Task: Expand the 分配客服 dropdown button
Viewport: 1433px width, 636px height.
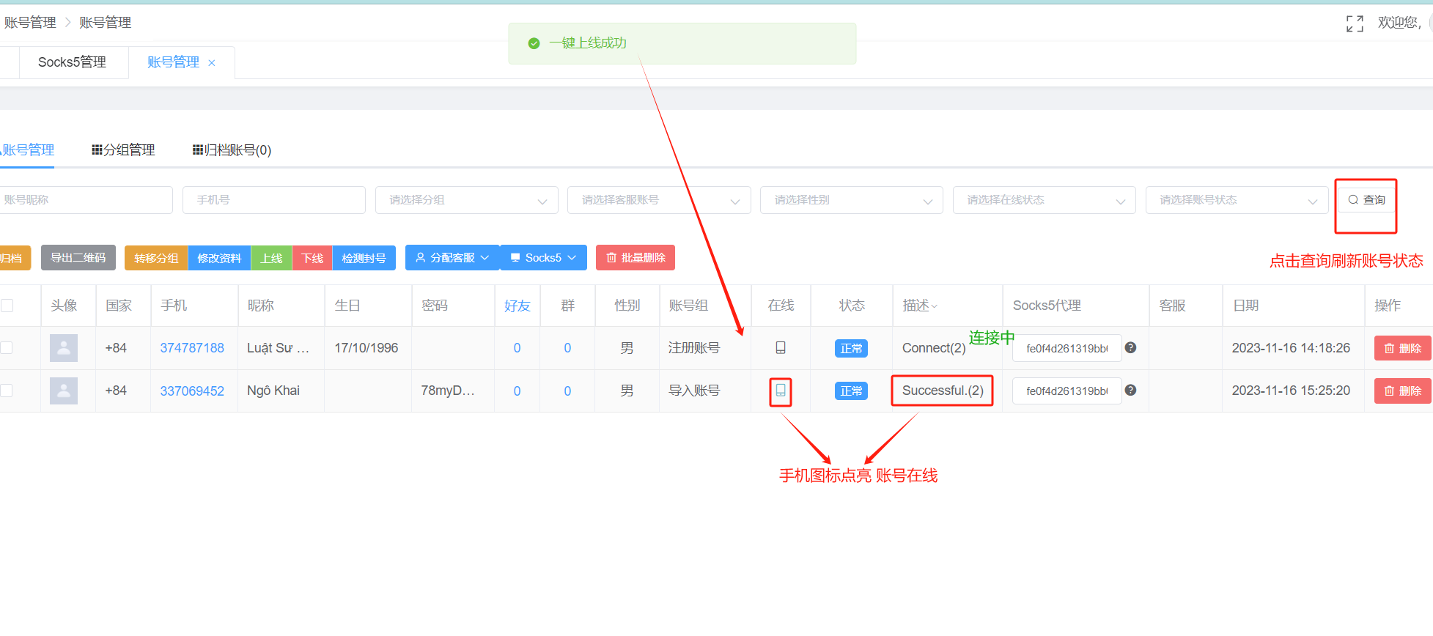Action: [452, 258]
